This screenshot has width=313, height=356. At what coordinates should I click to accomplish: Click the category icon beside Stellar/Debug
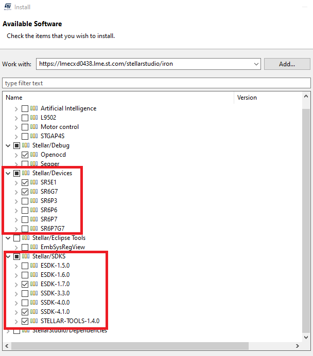click(26, 145)
